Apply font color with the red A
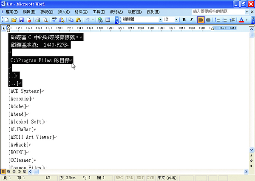This screenshot has width=255, height=181. click(x=241, y=20)
